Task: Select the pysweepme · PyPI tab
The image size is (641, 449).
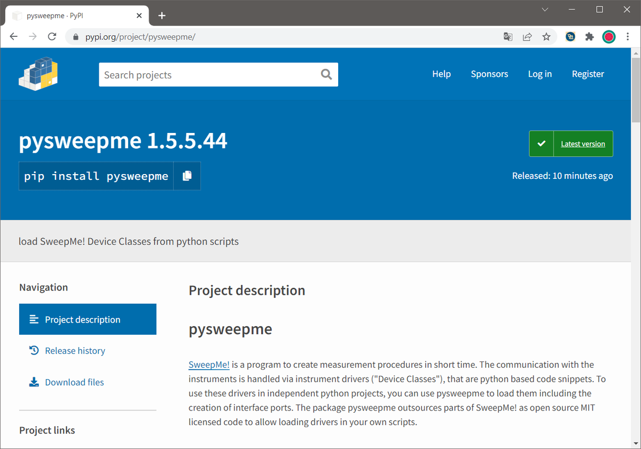Action: click(77, 16)
